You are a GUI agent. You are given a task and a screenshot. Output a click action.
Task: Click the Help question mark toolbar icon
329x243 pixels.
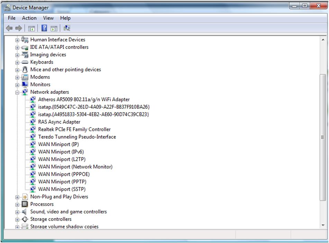pos(44,28)
